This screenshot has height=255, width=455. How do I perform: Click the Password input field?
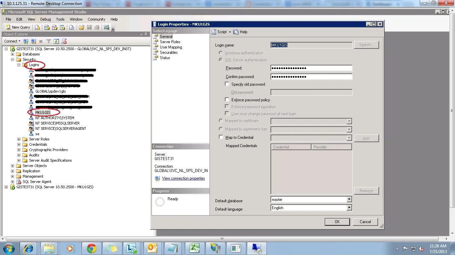point(311,68)
